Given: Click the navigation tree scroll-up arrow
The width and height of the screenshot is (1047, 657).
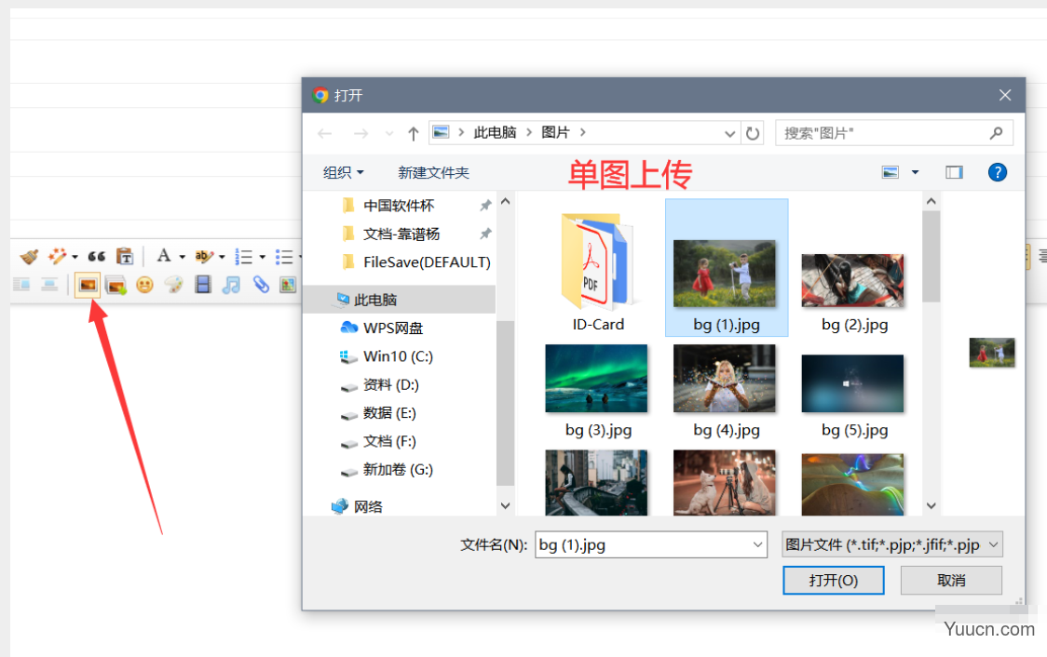Looking at the screenshot, I should point(506,201).
